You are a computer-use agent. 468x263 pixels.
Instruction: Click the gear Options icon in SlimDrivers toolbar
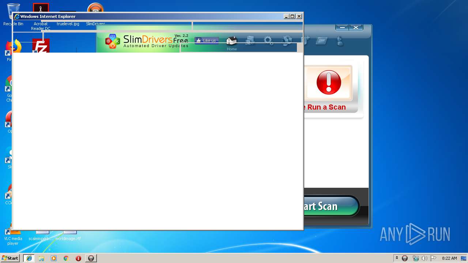coord(269,41)
